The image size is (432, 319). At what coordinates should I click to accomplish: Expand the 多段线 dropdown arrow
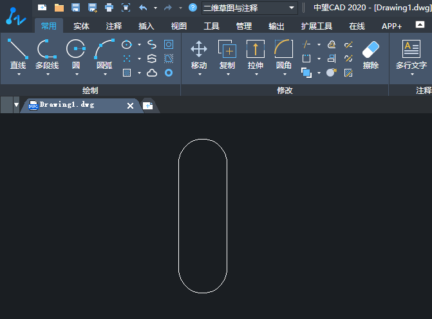pos(48,75)
